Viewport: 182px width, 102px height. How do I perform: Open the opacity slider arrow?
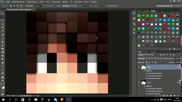click(x=181, y=59)
